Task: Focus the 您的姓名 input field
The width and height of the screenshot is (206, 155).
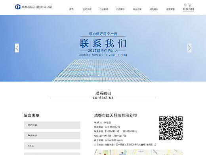Action: coord(52,125)
